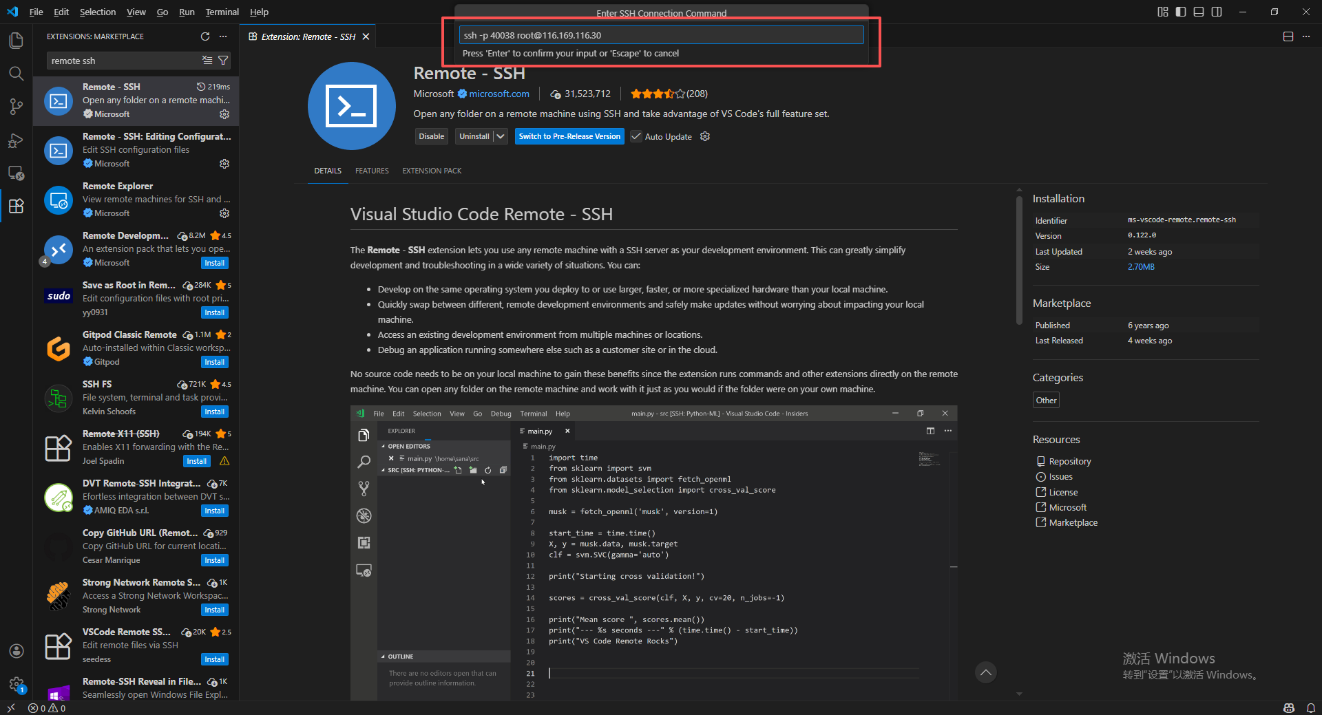The height and width of the screenshot is (715, 1322).
Task: Open the remote window indicator in status bar
Action: pyautogui.click(x=11, y=708)
